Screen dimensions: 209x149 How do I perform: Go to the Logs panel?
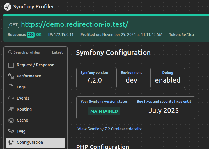click(x=36, y=87)
